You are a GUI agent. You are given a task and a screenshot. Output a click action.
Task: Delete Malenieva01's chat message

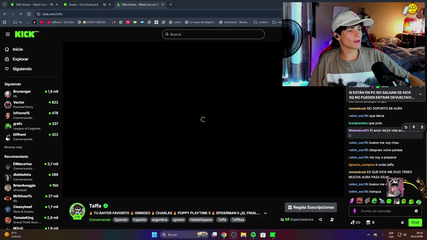pos(422,127)
